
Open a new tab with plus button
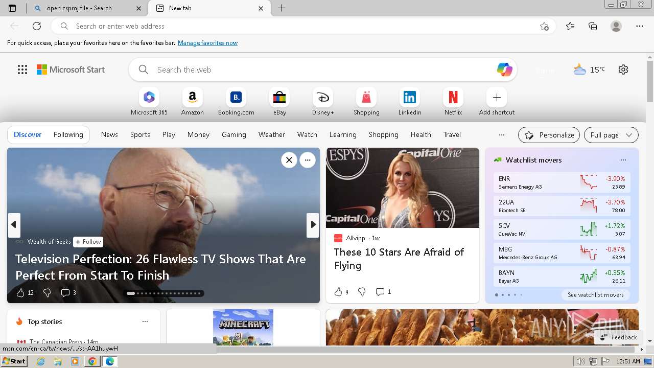click(x=282, y=8)
